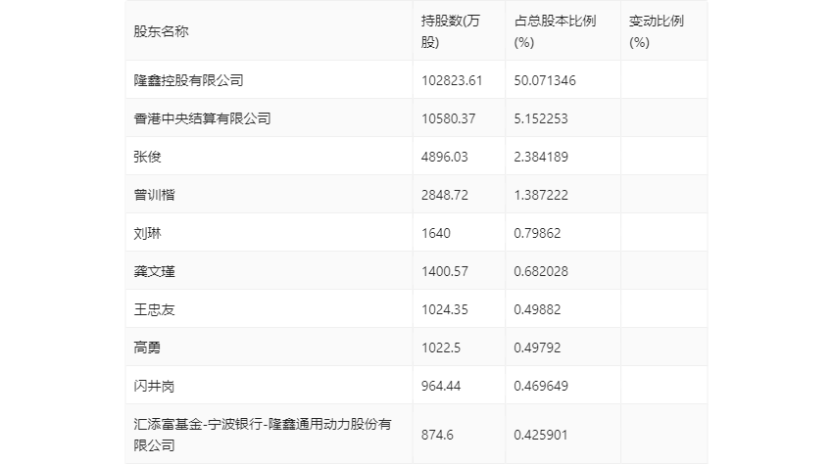Select the percentage 0.79862
Screen dimensions: 833x464
537,233
